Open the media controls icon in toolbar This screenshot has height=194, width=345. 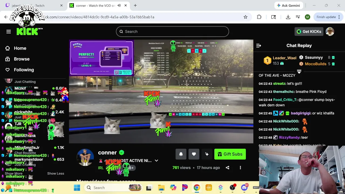click(x=298, y=17)
